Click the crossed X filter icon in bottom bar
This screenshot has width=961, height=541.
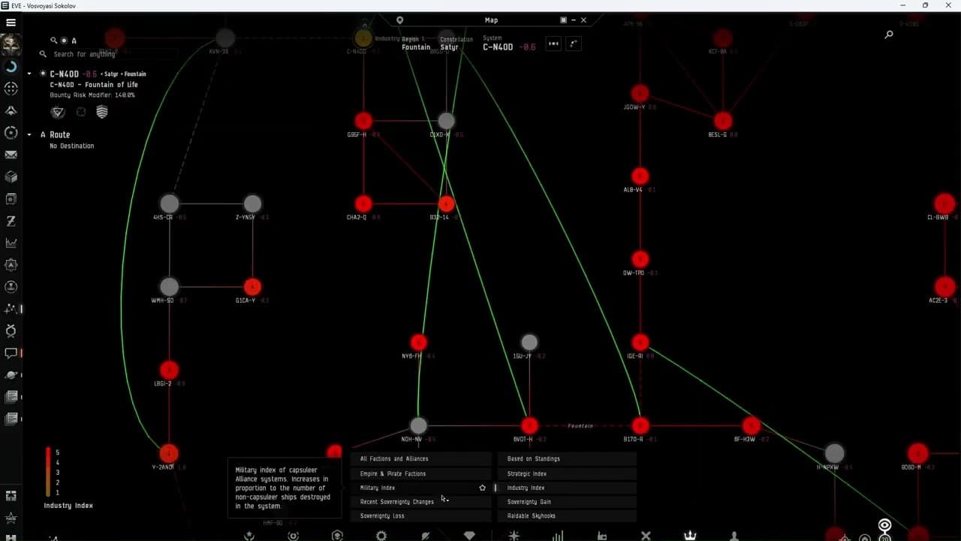click(646, 536)
